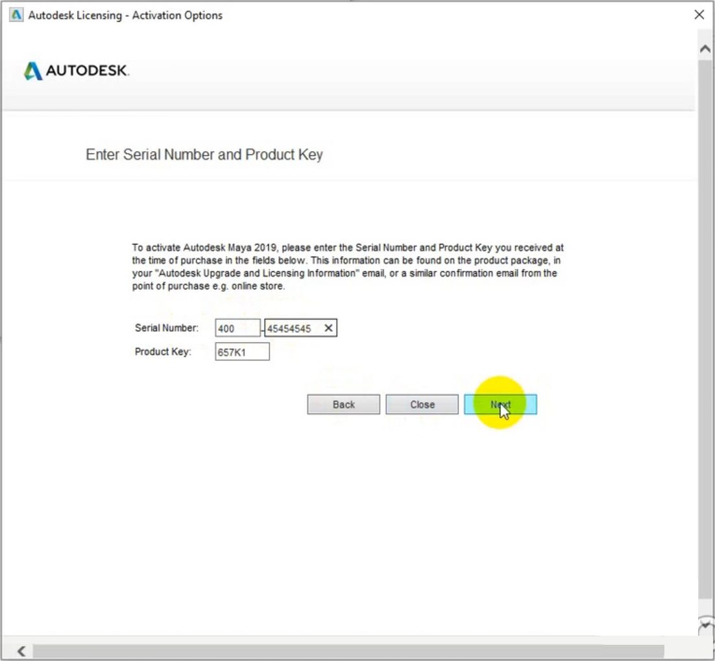Click the 'Serial Number:' label
Image resolution: width=715 pixels, height=661 pixels.
tap(167, 329)
